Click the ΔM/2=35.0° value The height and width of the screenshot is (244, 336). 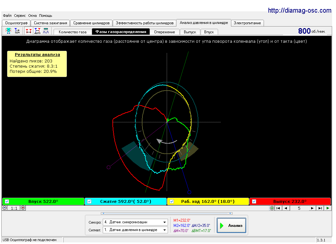tap(201, 226)
